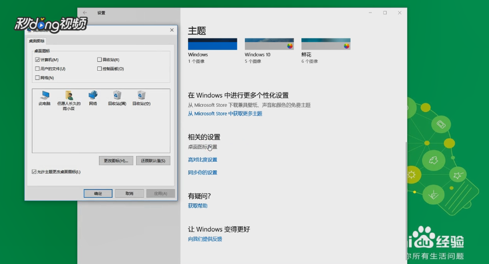Click the 应用(A) apply button
This screenshot has height=264, width=489.
point(161,194)
